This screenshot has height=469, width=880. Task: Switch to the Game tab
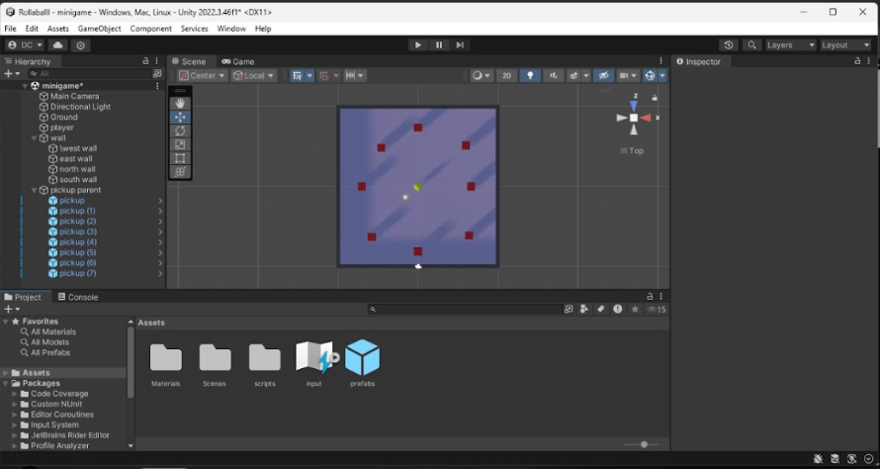(x=237, y=61)
